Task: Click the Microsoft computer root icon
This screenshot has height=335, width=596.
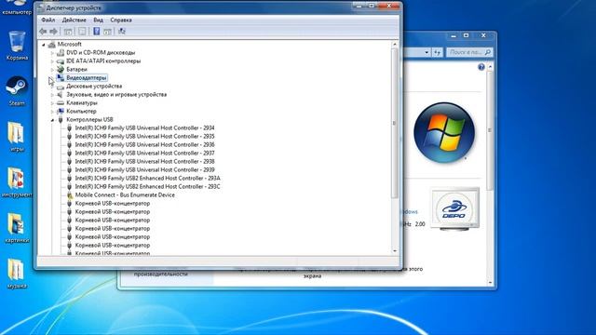Action: (52, 45)
